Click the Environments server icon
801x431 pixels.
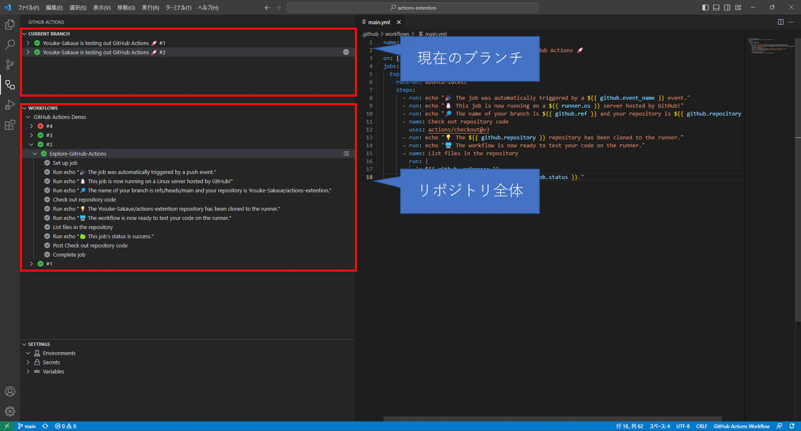click(x=37, y=353)
